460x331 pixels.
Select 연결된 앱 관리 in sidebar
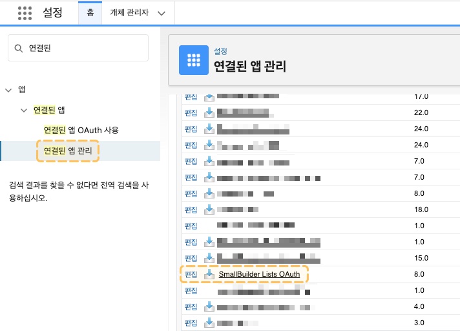(x=68, y=151)
